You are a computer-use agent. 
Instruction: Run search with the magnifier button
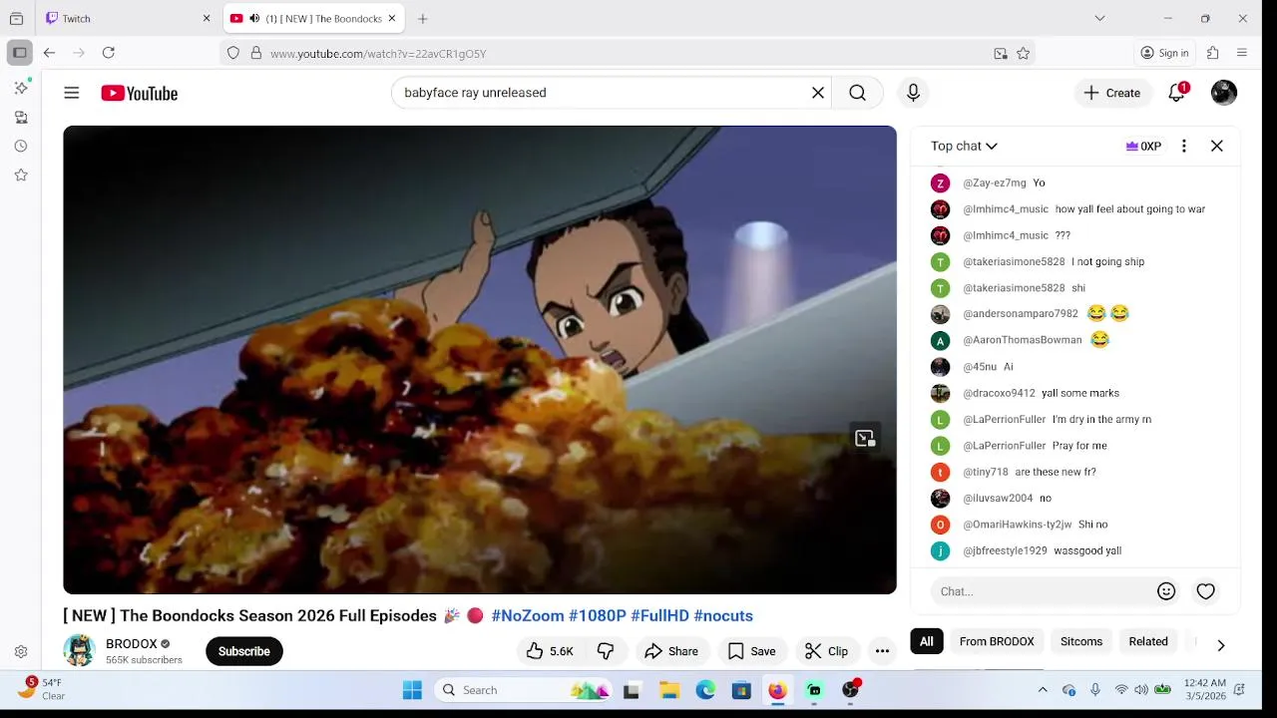[857, 93]
